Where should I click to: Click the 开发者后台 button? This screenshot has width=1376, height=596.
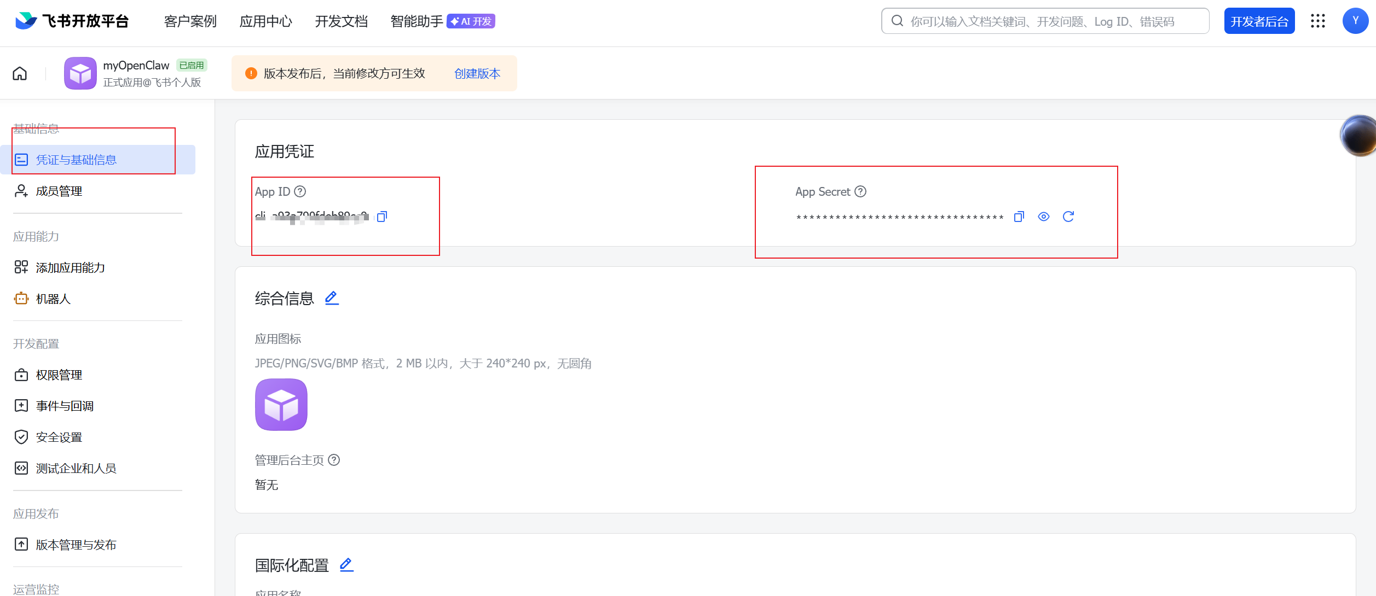pyautogui.click(x=1259, y=21)
